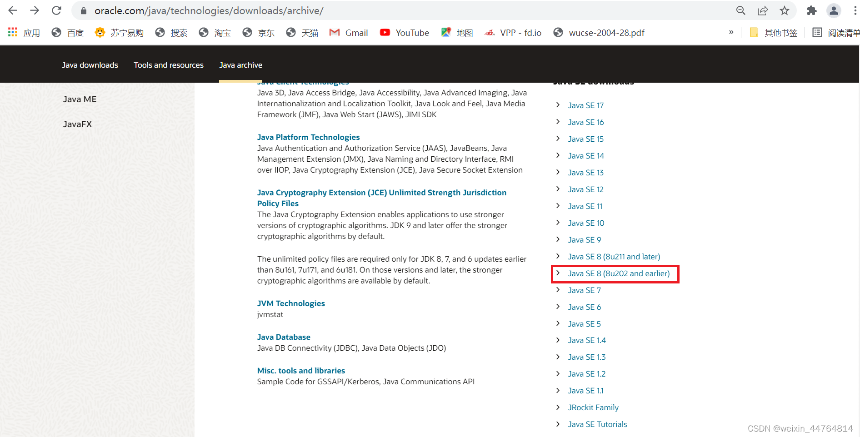This screenshot has width=860, height=437.
Task: Open Java SE 8 (8u202 and earlier)
Action: pos(619,273)
